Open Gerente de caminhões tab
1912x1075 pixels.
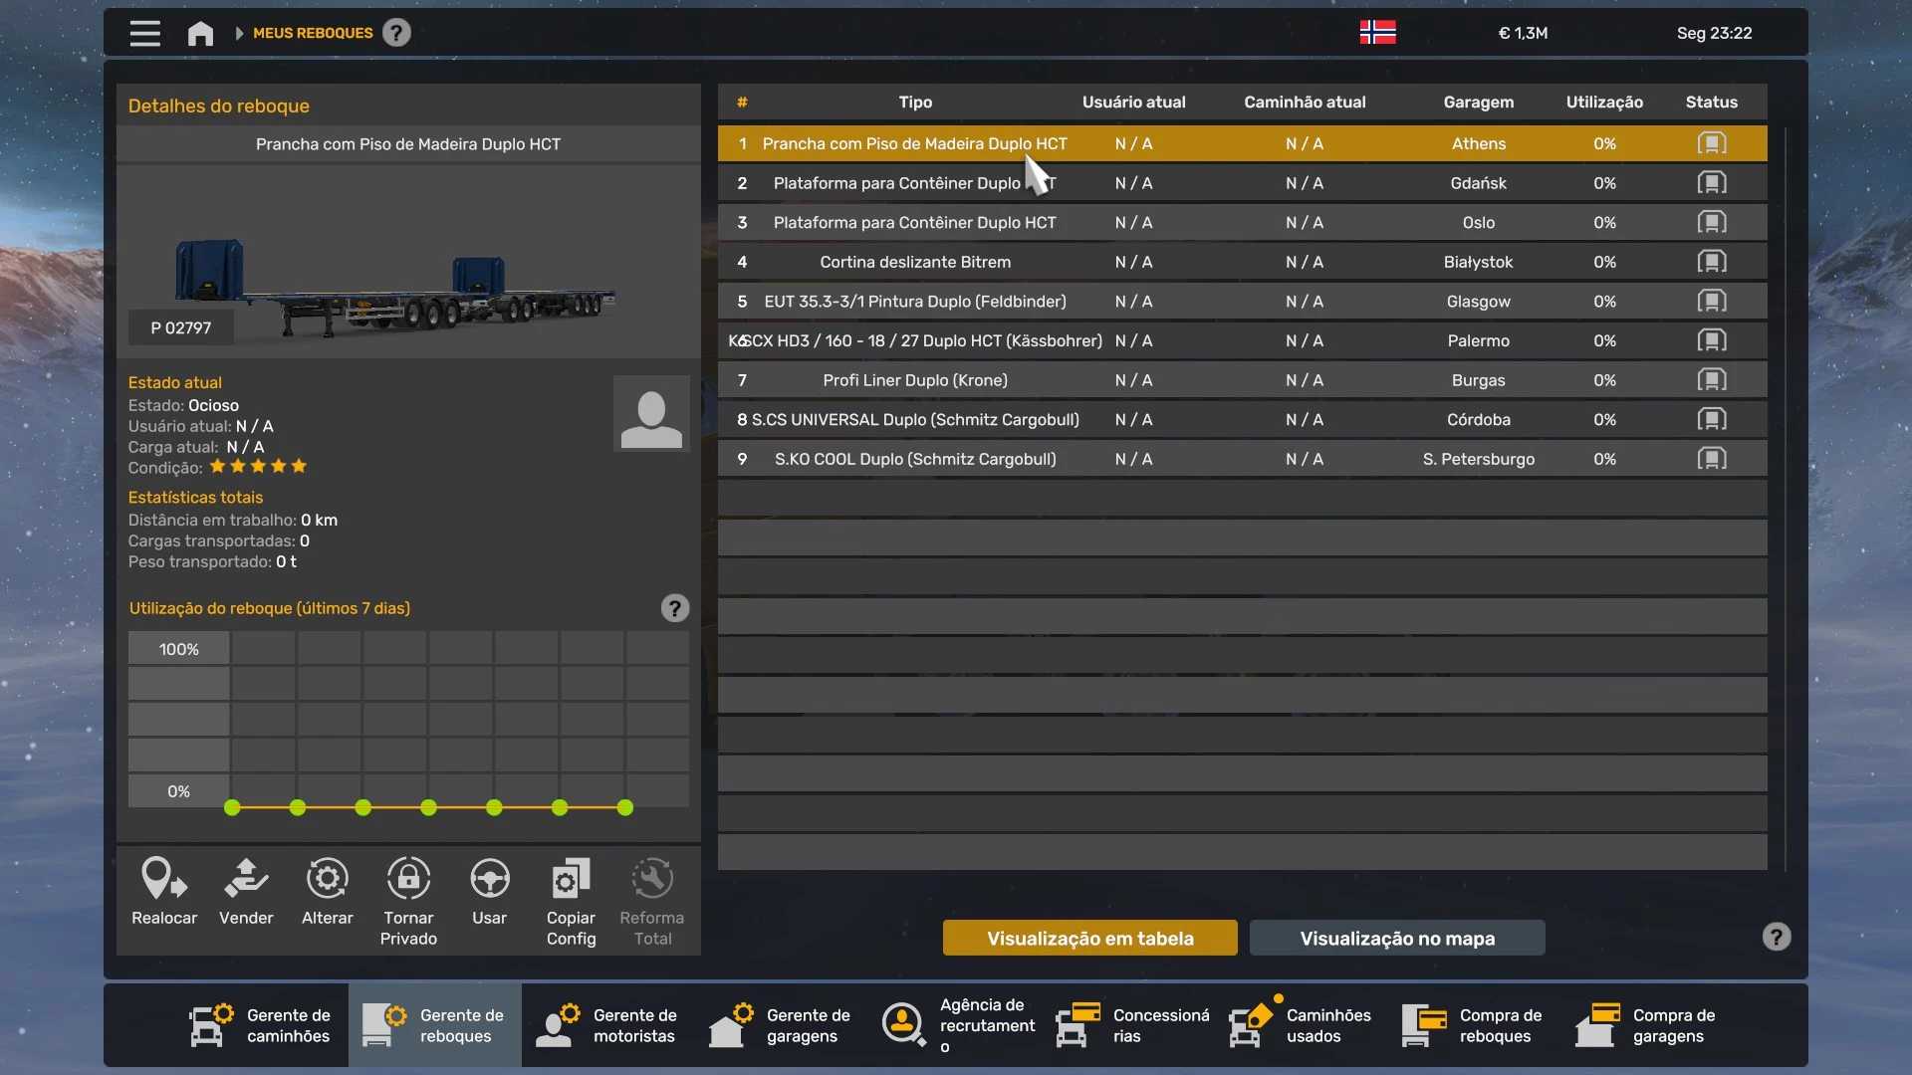(261, 1025)
